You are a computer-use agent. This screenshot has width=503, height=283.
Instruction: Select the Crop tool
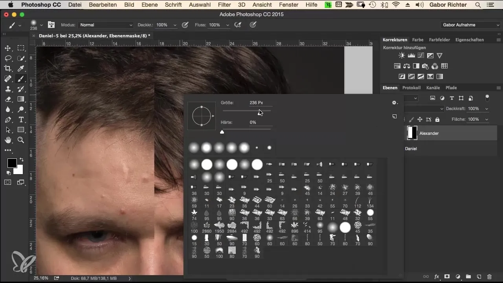7,68
